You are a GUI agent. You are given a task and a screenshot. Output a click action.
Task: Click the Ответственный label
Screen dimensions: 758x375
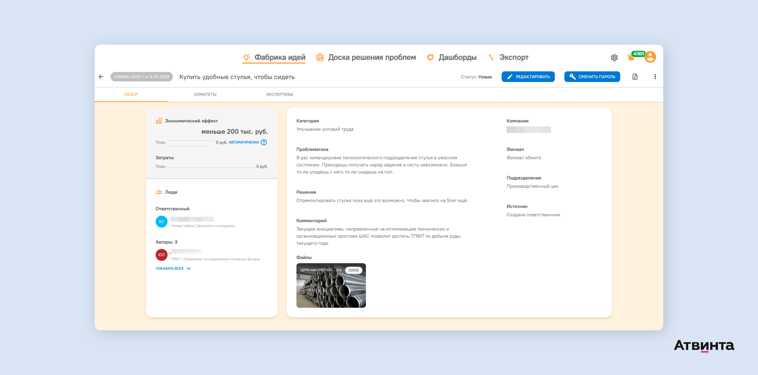173,209
